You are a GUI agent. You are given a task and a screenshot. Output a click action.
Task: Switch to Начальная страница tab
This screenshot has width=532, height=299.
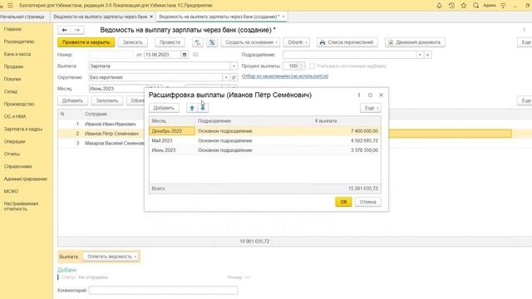pos(22,17)
